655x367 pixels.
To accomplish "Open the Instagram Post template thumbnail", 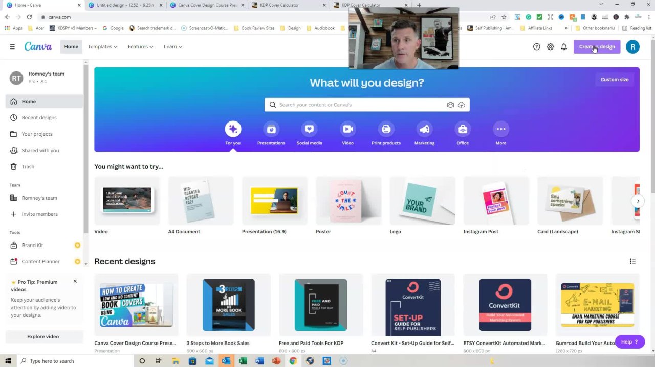I will (496, 201).
